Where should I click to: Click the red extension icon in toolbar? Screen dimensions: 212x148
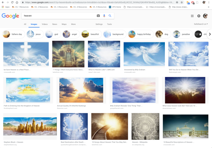pos(193,3)
